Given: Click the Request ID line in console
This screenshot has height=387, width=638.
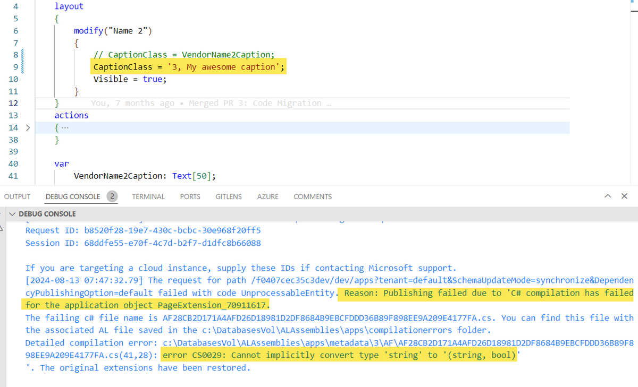Looking at the screenshot, I should point(143,230).
